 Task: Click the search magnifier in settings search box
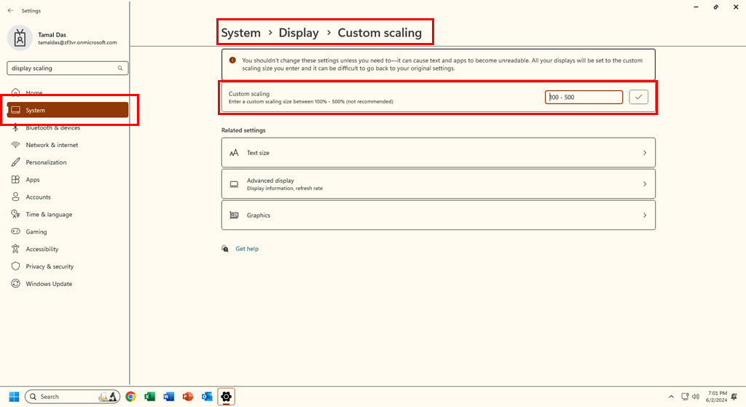(x=120, y=68)
